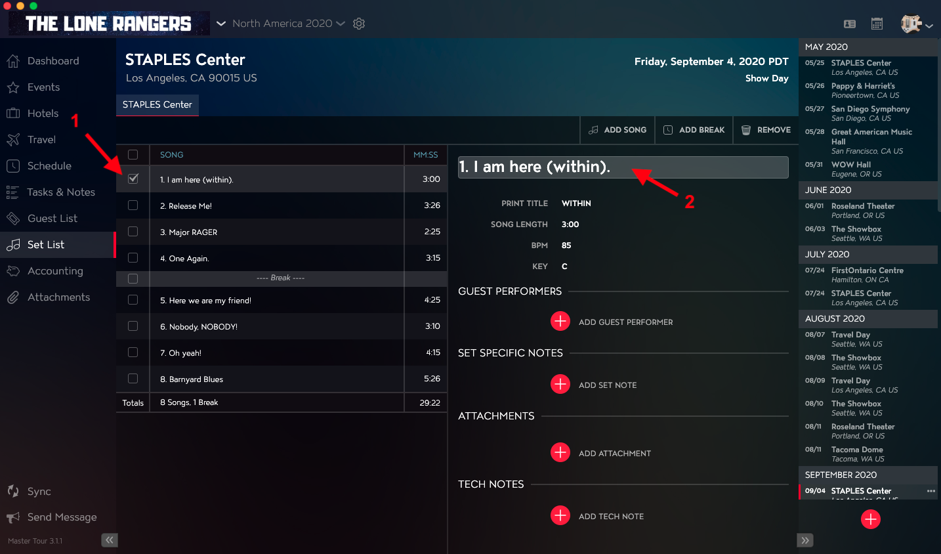The width and height of the screenshot is (941, 554).
Task: Click the Hotels icon in sidebar
Action: [13, 114]
